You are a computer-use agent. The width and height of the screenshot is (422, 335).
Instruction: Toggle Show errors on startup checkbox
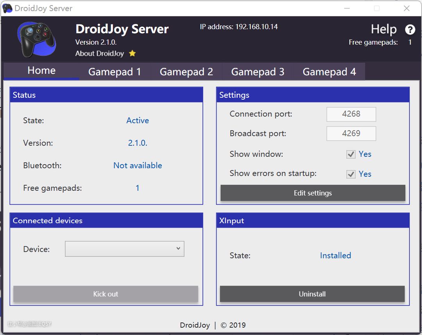pyautogui.click(x=351, y=174)
